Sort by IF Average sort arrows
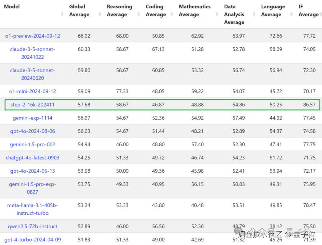 pyautogui.click(x=320, y=14)
